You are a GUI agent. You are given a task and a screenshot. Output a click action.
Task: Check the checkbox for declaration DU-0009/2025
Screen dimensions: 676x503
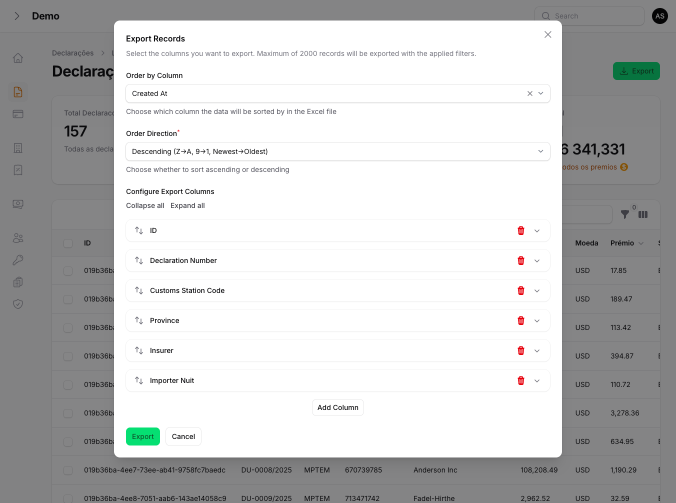coord(68,498)
